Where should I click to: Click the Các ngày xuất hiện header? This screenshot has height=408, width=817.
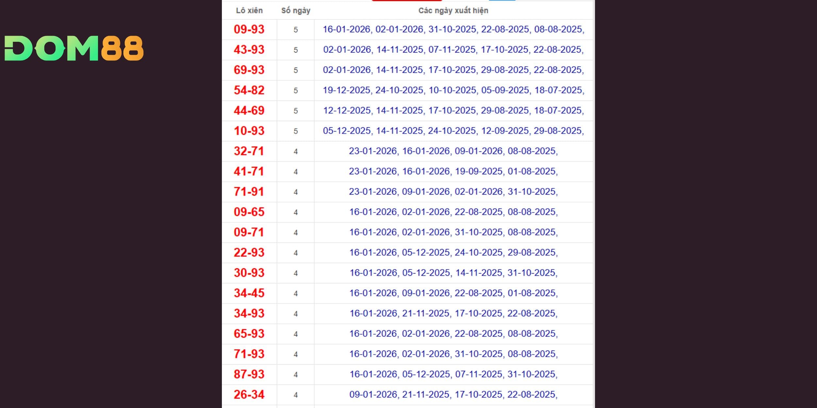point(453,10)
